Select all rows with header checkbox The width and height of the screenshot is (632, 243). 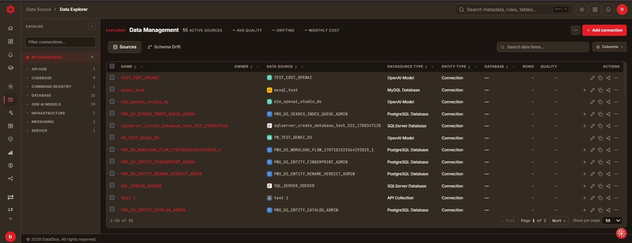pyautogui.click(x=112, y=66)
